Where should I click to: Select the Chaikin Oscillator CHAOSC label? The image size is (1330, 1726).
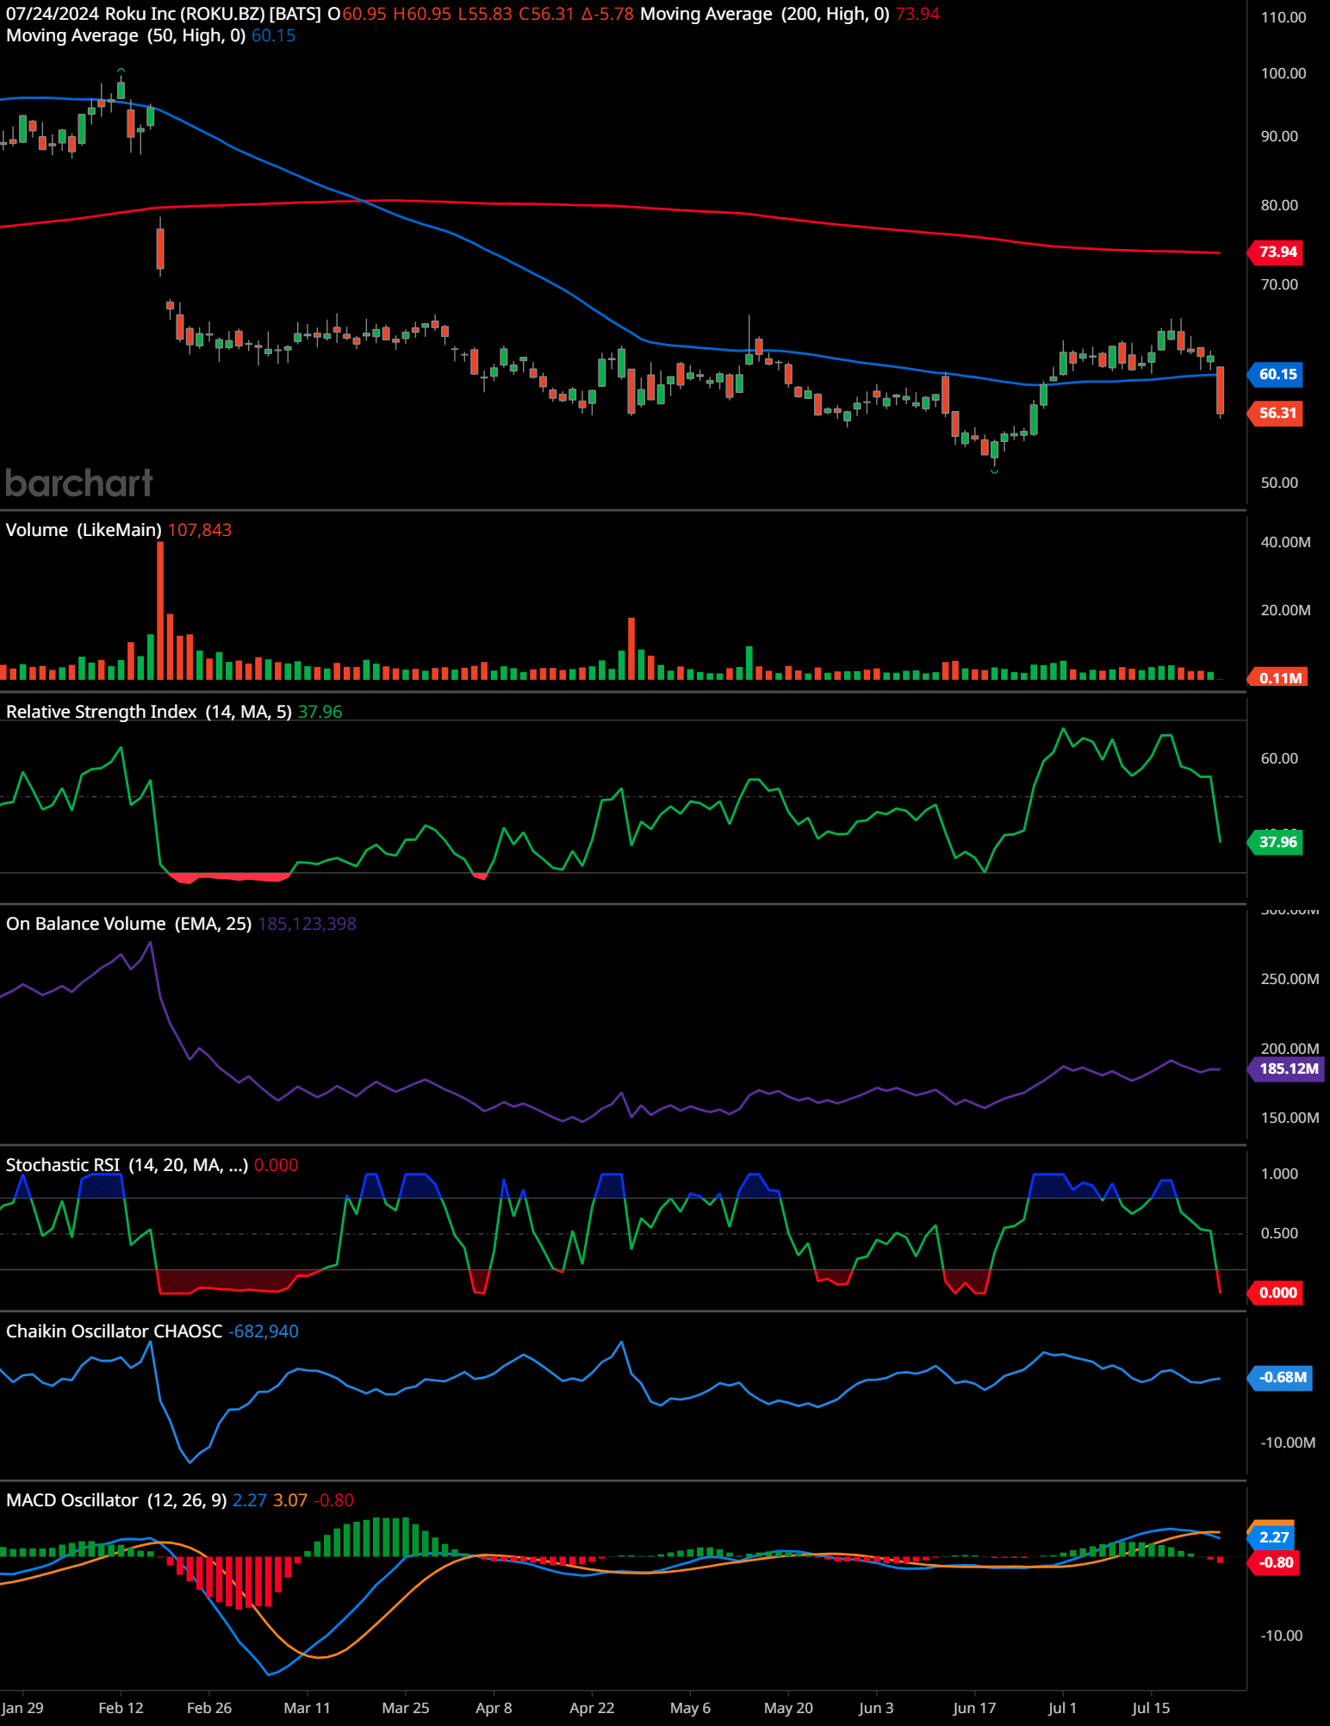114,1331
